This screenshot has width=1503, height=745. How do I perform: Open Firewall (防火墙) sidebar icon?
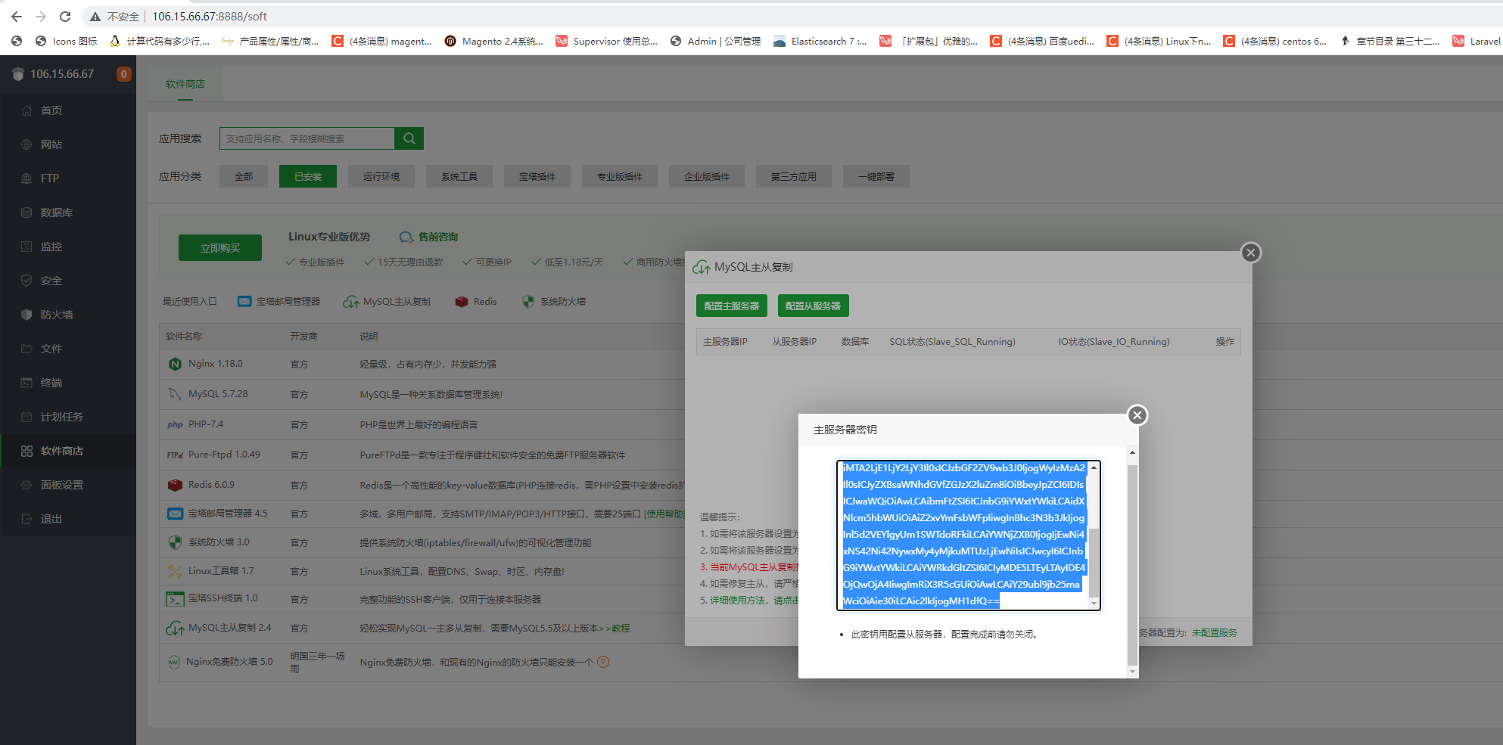pos(26,315)
